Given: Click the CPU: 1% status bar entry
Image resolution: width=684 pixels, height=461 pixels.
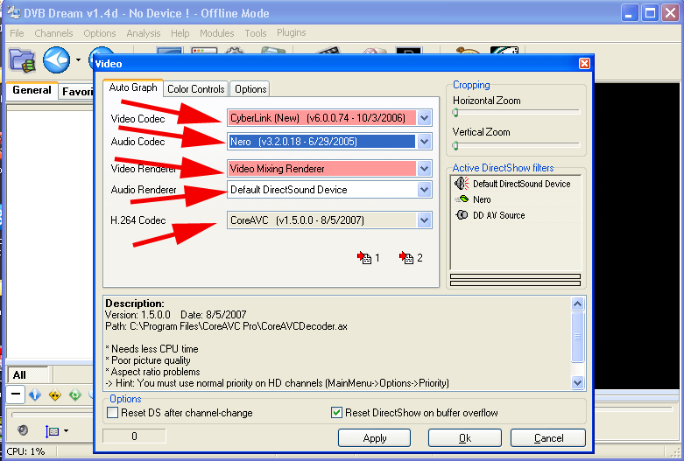Looking at the screenshot, I should click(25, 451).
